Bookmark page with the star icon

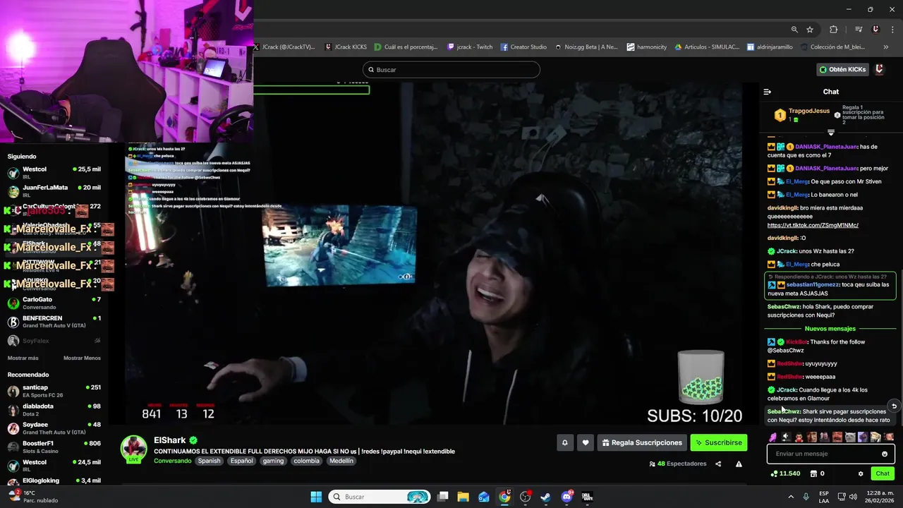[810, 29]
